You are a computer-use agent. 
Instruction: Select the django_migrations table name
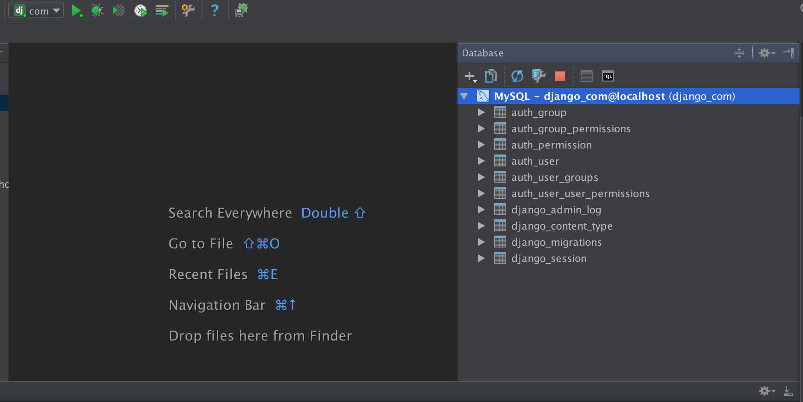point(556,242)
